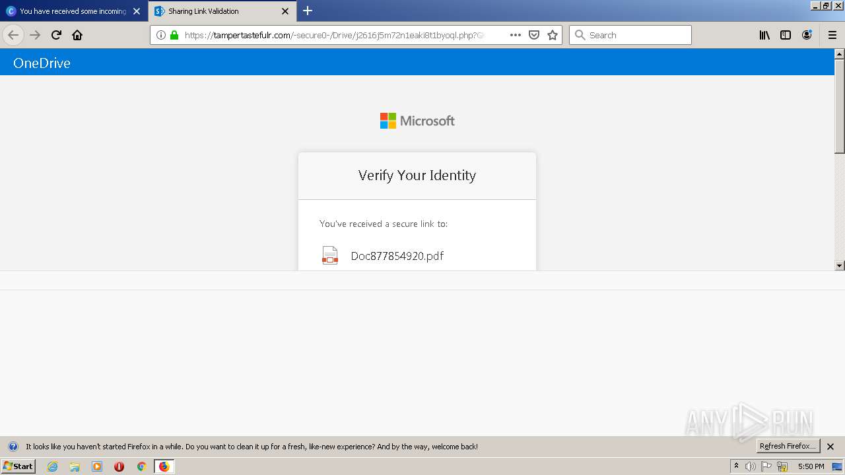This screenshot has width=845, height=475.
Task: Show hidden system tray icons
Action: 736,466
